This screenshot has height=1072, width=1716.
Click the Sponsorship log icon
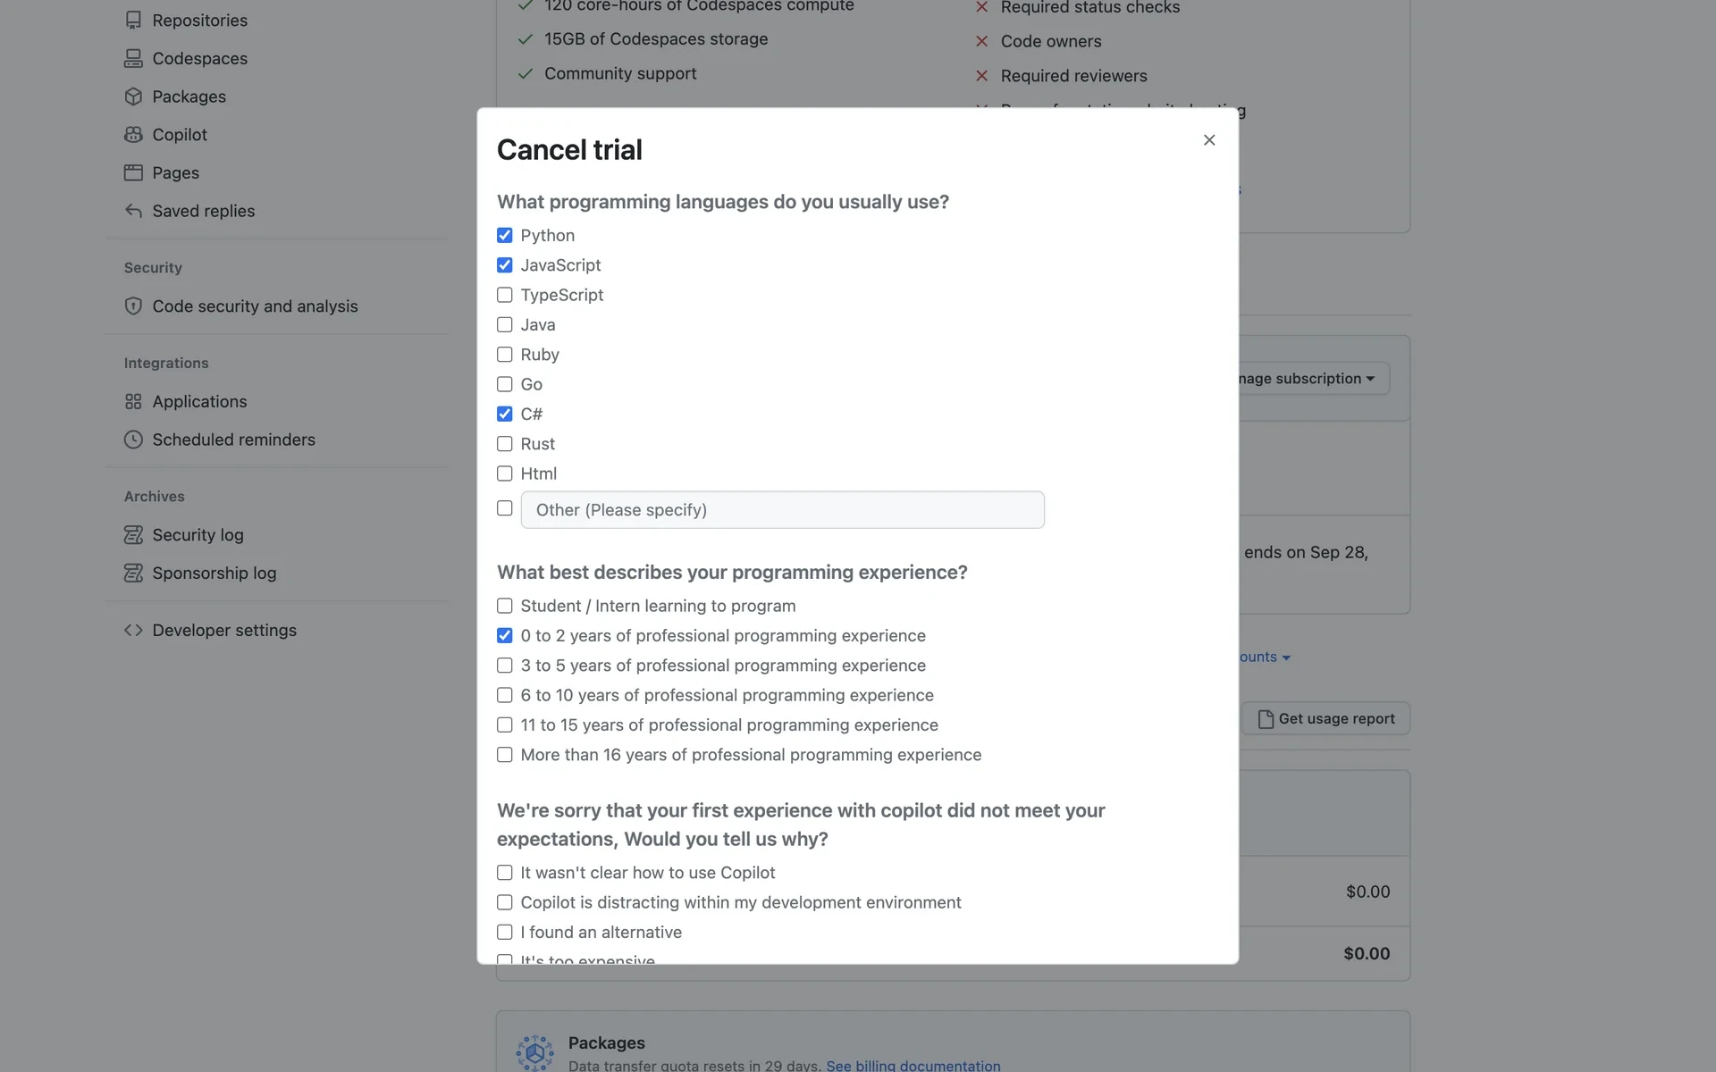pos(133,574)
